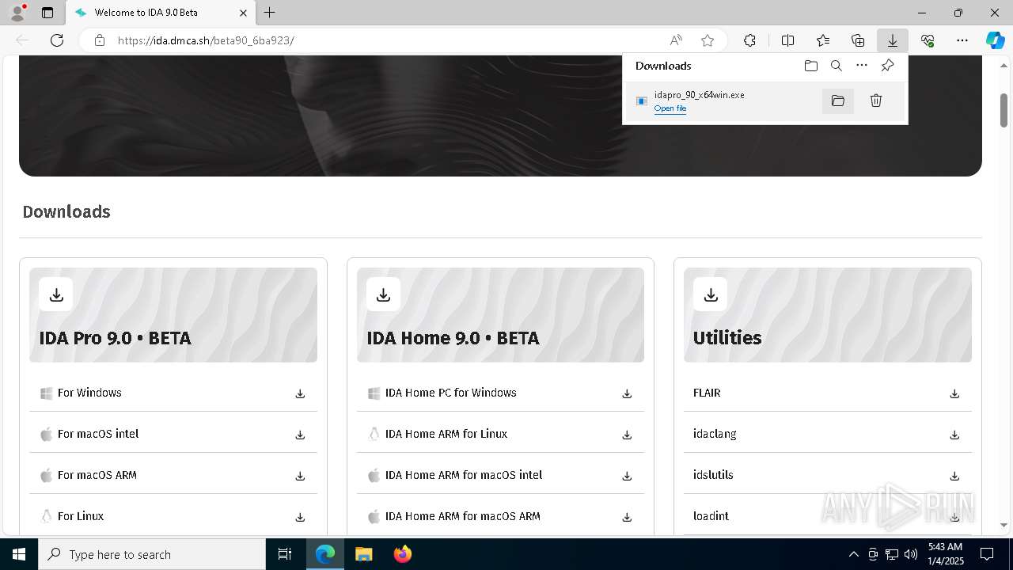Viewport: 1013px width, 570px height.
Task: Click IDA Home ARM for Linux text
Action: (446, 434)
